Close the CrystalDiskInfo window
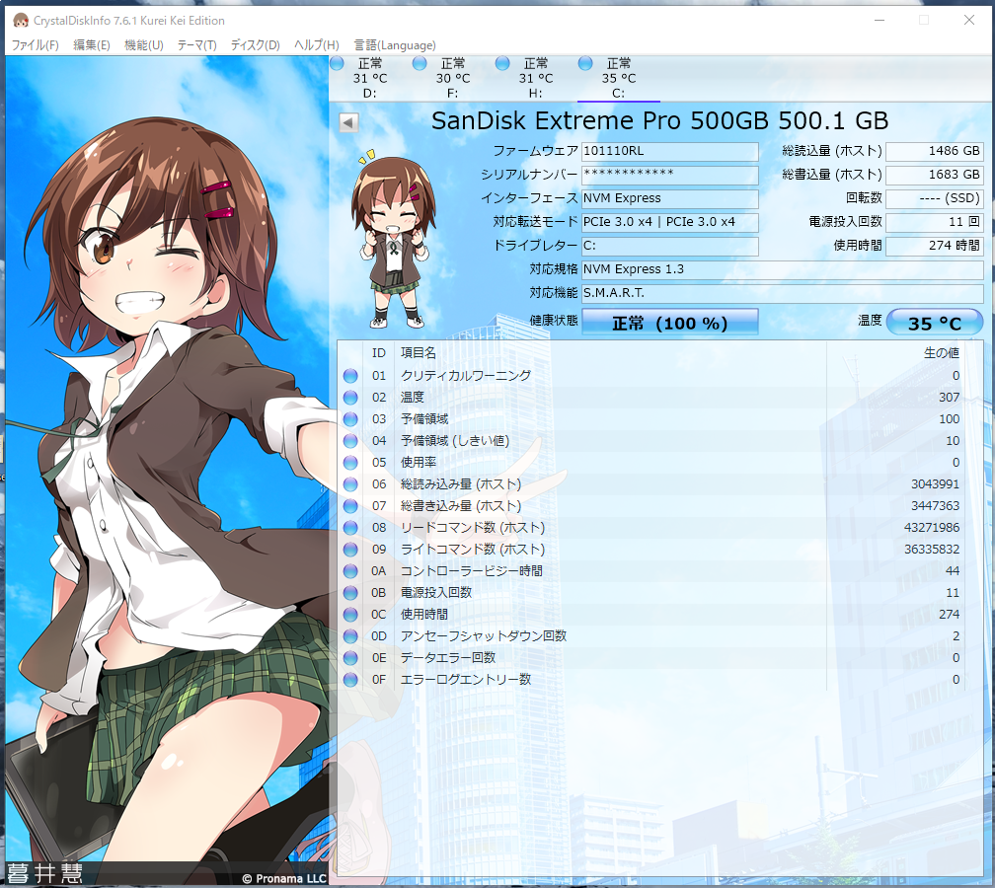This screenshot has height=888, width=995. (969, 21)
